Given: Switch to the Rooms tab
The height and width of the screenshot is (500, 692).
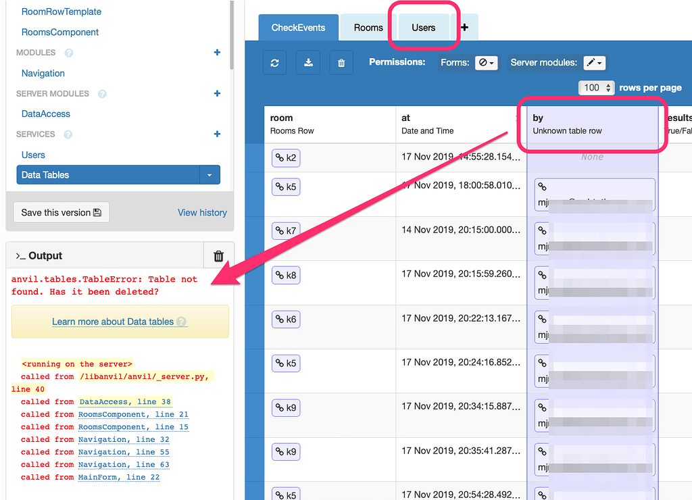Looking at the screenshot, I should tap(368, 28).
